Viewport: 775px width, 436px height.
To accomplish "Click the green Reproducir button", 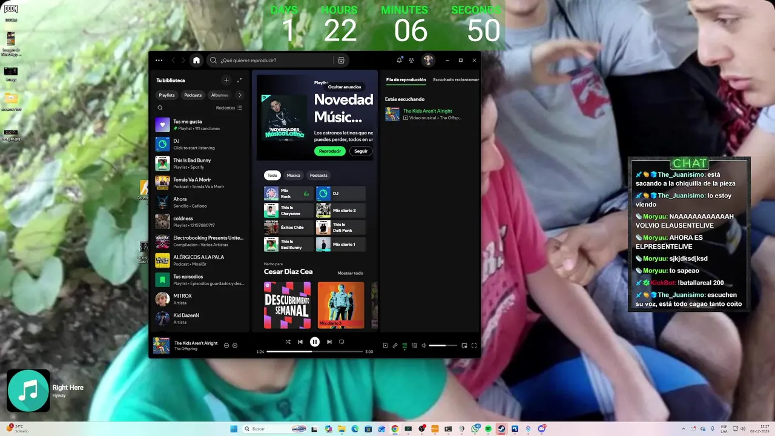I will [330, 151].
